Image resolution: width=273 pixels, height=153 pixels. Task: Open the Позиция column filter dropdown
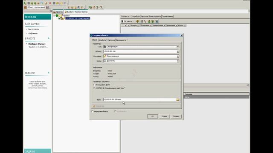click(x=138, y=25)
